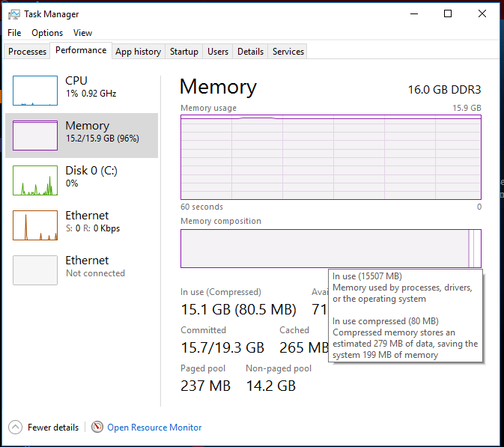This screenshot has height=447, width=504.
Task: Select the CPU graph thumbnail
Action: [35, 91]
